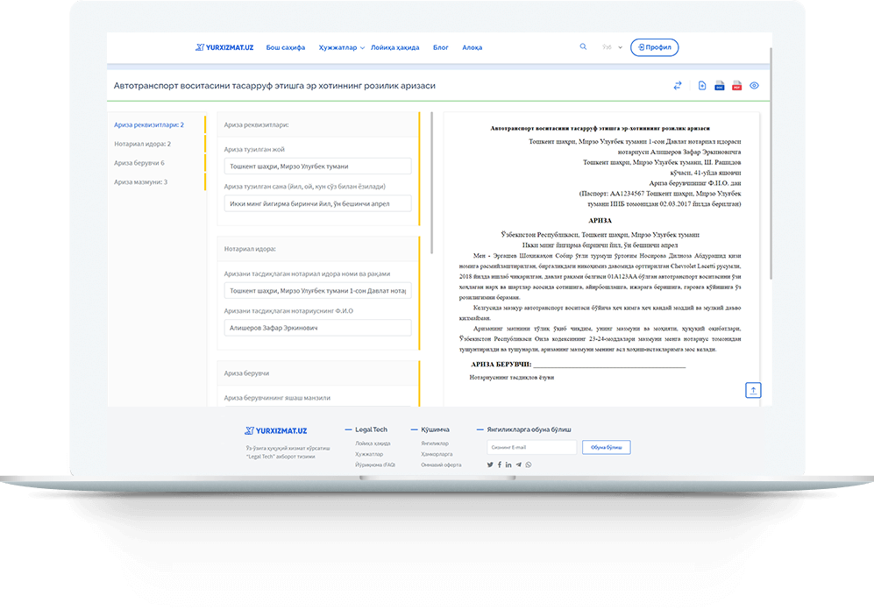Click the Нотариуснинг тасдиқлов ёзуви text
Image resolution: width=874 pixels, height=610 pixels.
coord(512,377)
